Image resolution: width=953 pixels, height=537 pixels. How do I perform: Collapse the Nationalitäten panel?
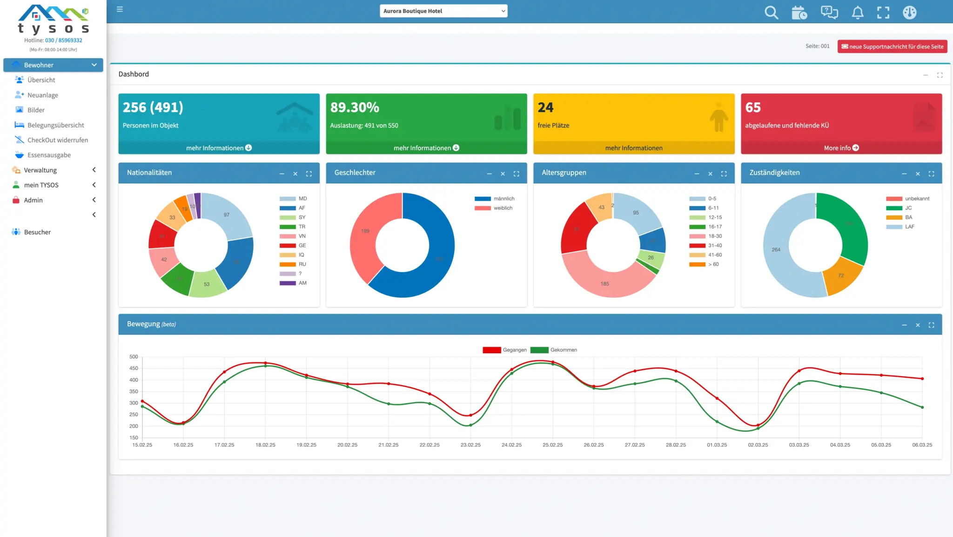[282, 174]
